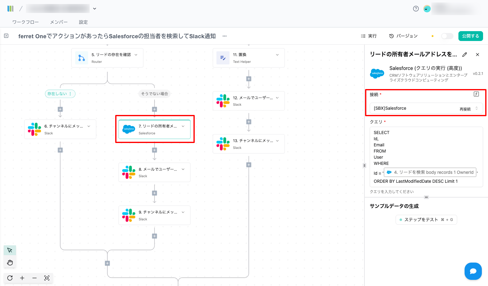Add a step after step 11 置換

coord(249,79)
